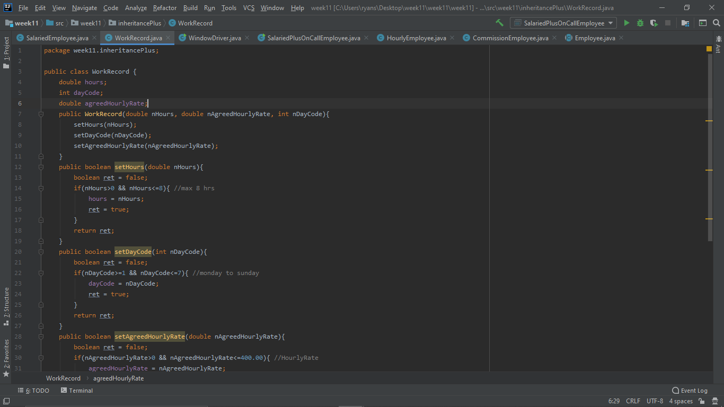Open Search Everywhere with the magnifier icon
This screenshot has width=724, height=407.
pyautogui.click(x=717, y=23)
